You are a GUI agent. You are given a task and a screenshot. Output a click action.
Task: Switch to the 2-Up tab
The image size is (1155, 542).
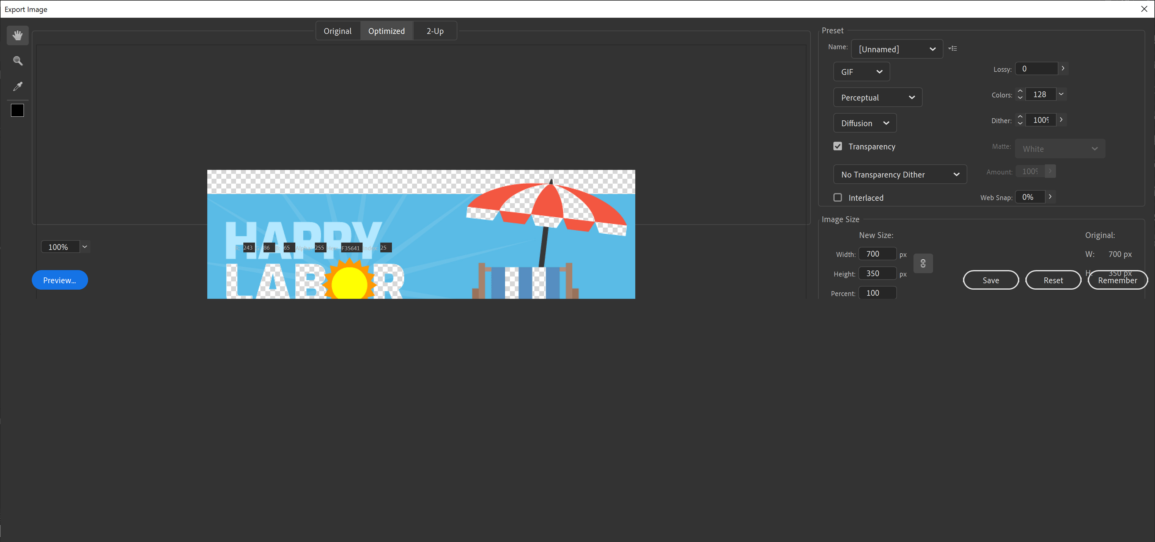[x=434, y=31]
